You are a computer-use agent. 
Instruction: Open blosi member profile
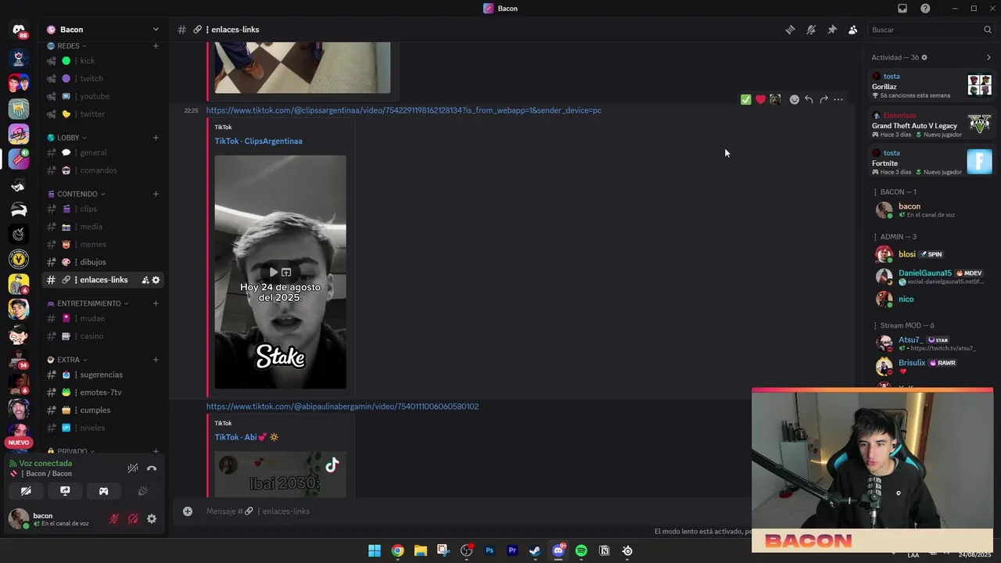907,254
